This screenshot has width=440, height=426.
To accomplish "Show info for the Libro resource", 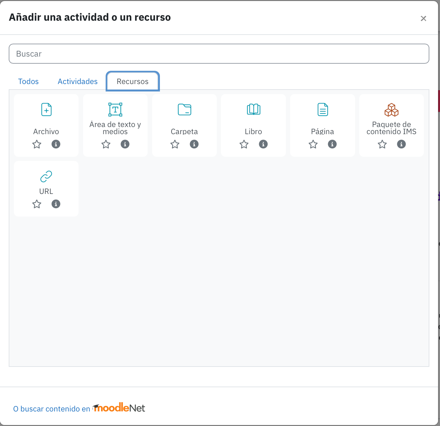I will [x=263, y=144].
